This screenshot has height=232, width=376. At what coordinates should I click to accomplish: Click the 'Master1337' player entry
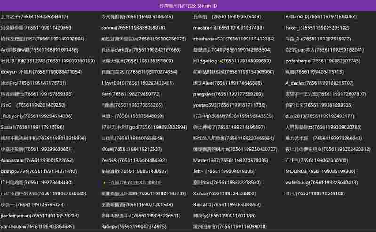point(231,161)
